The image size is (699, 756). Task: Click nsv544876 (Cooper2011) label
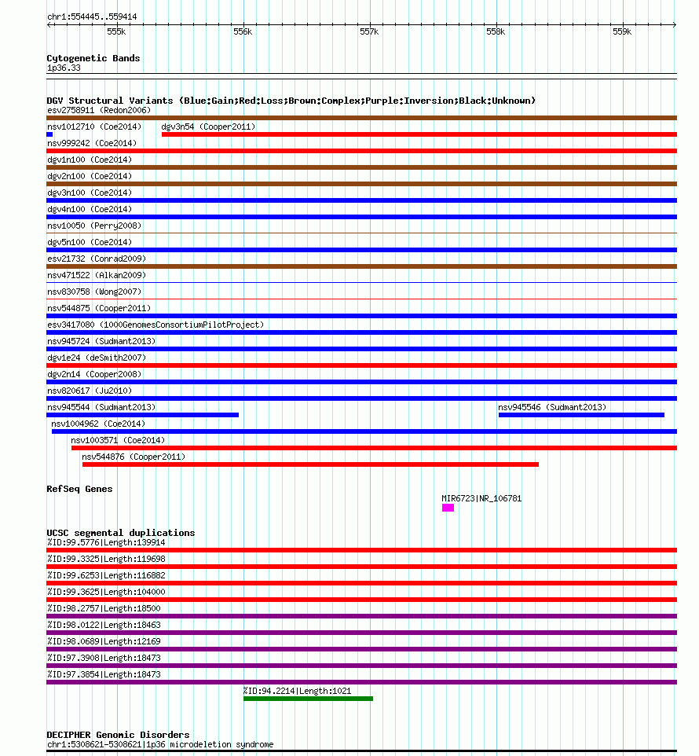[x=134, y=456]
